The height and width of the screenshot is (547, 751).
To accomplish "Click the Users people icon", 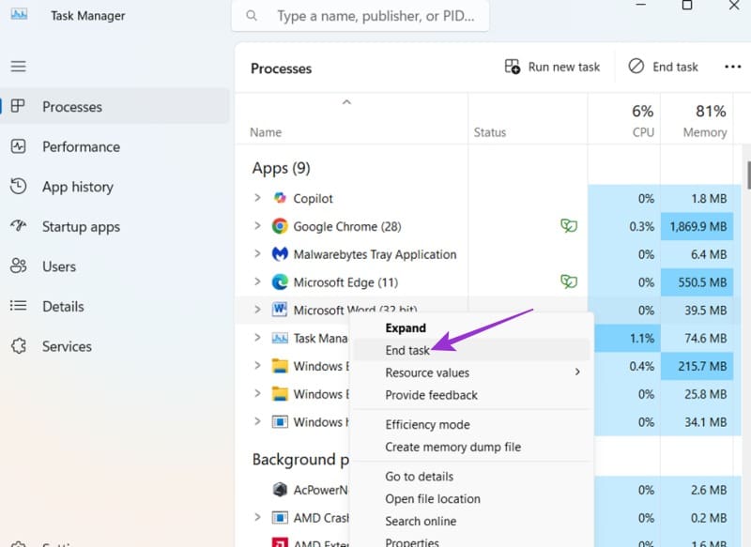I will tap(18, 266).
